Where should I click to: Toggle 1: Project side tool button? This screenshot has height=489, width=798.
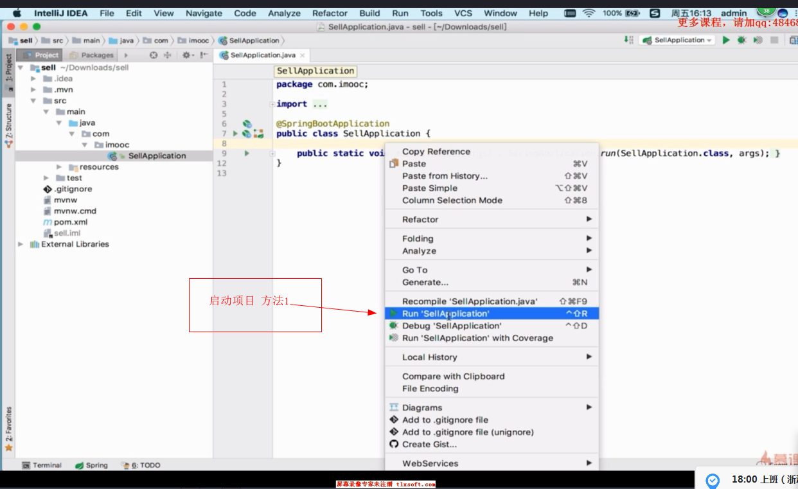(x=8, y=72)
